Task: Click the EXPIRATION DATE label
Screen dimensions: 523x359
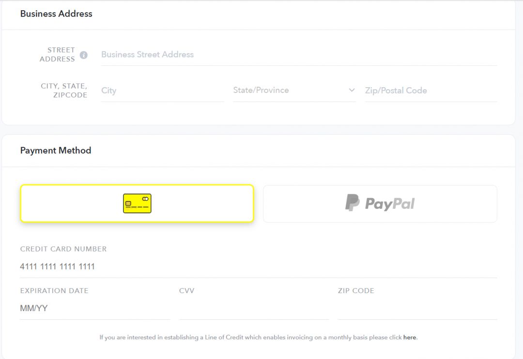Action: tap(54, 291)
